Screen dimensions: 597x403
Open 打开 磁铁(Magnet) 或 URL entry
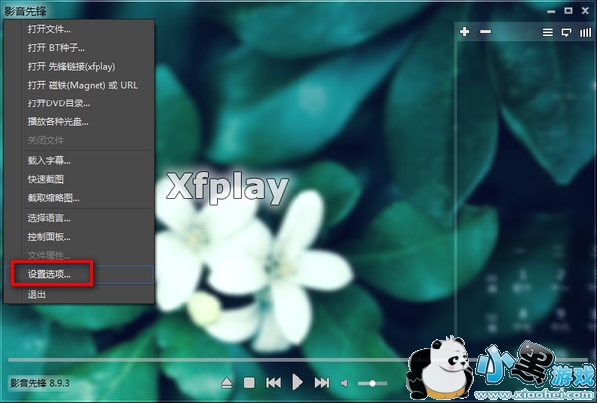(x=80, y=85)
